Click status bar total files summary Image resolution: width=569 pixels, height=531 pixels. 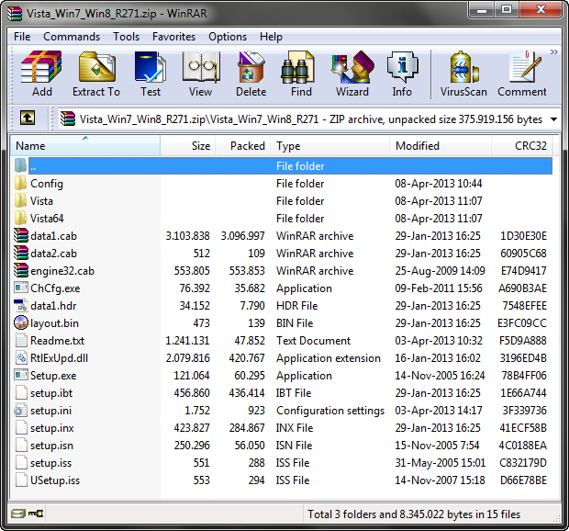(414, 514)
